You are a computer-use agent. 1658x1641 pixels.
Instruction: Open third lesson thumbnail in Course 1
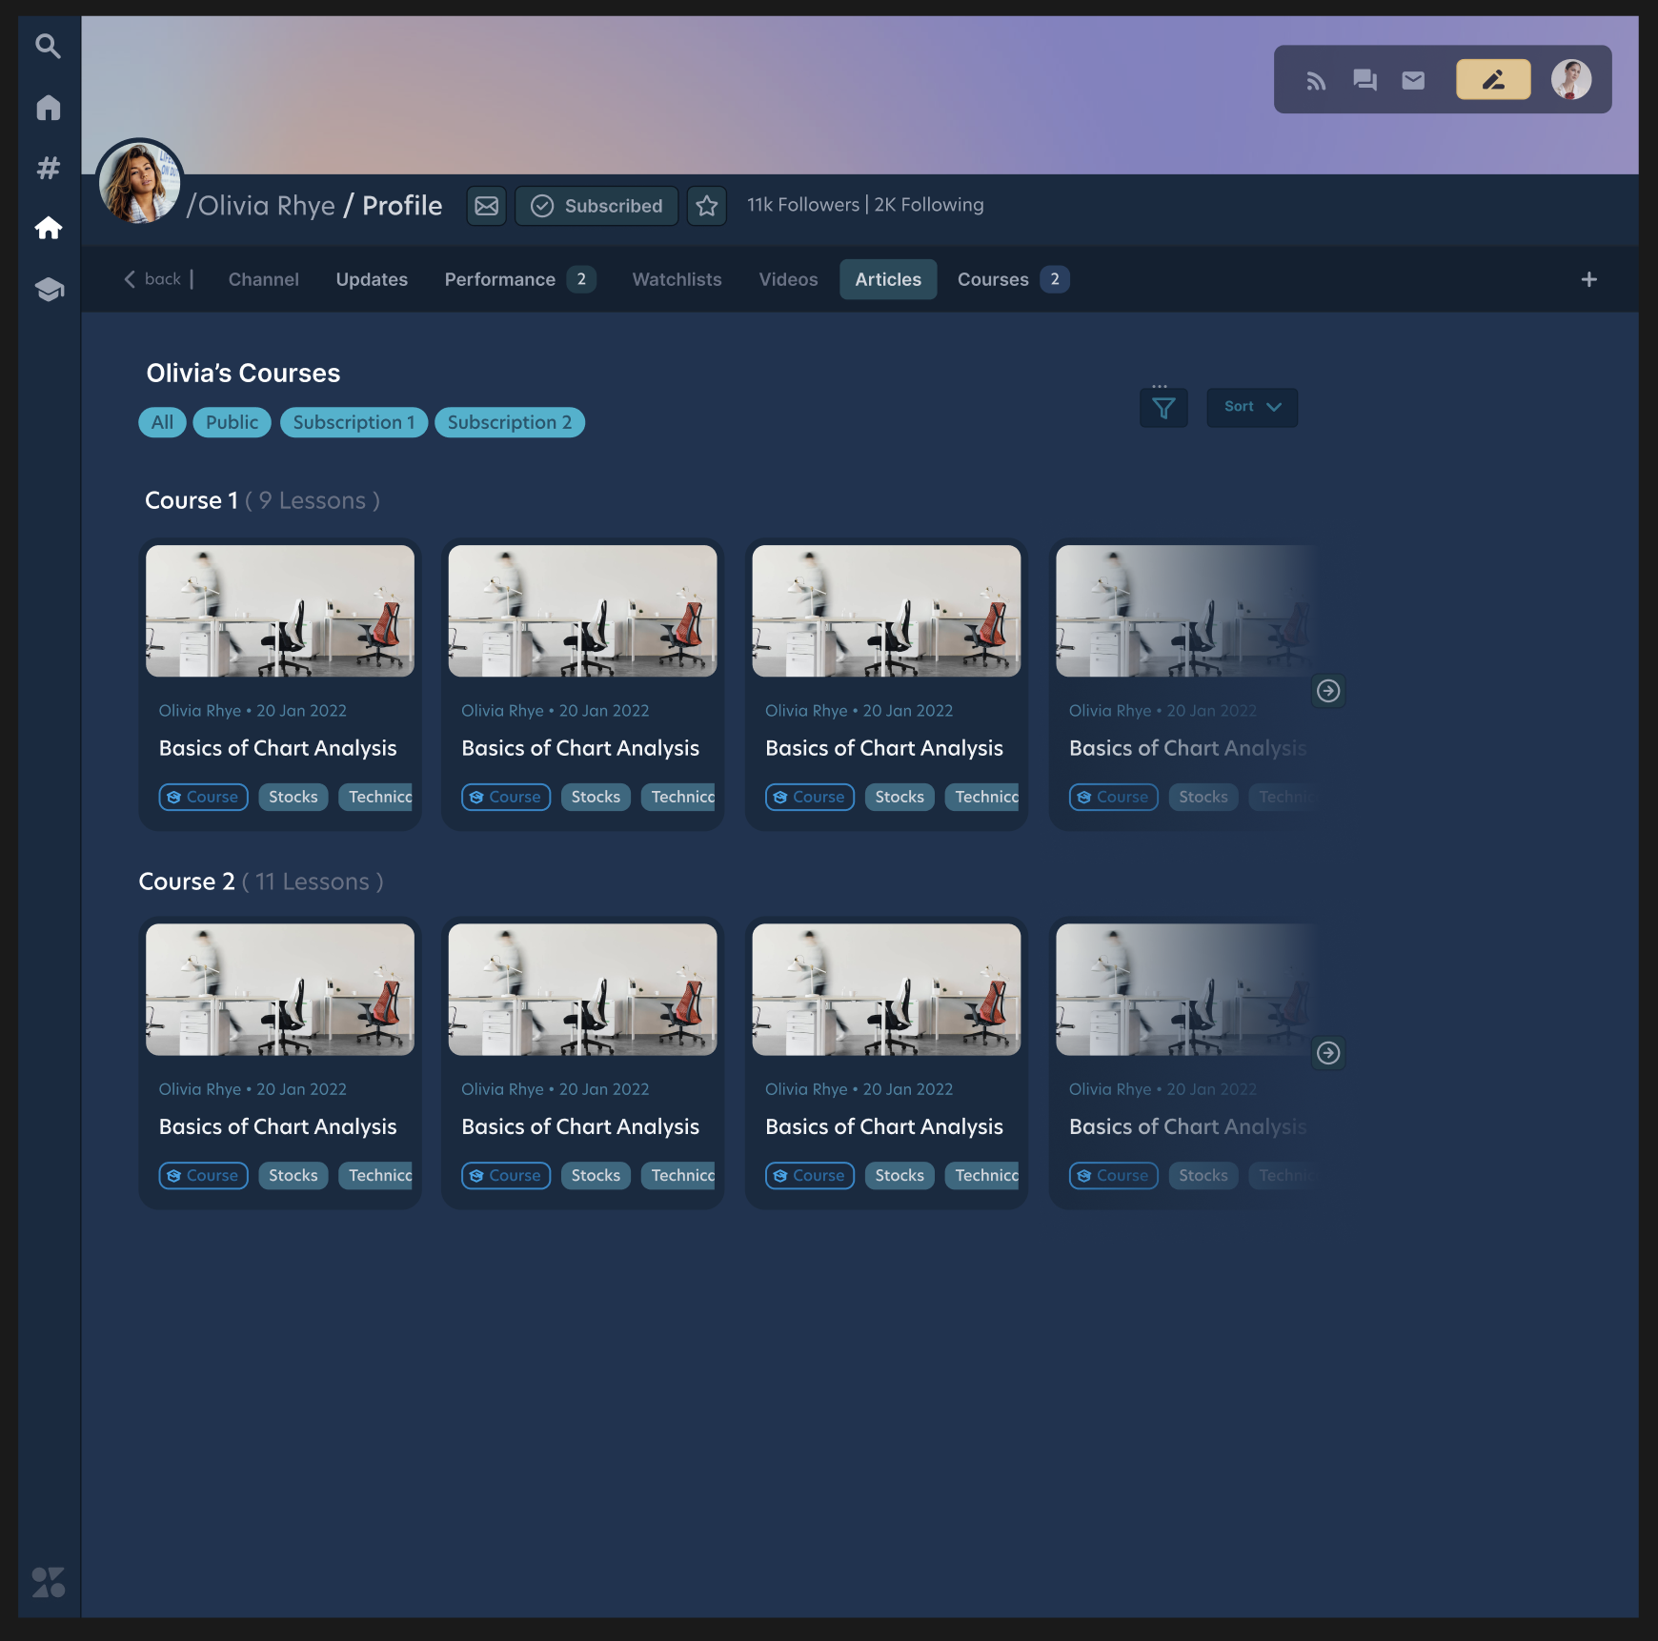(x=886, y=611)
